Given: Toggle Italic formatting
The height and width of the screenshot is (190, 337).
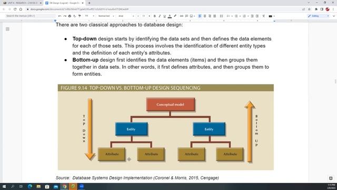Looking at the screenshot, I should click(x=160, y=16).
